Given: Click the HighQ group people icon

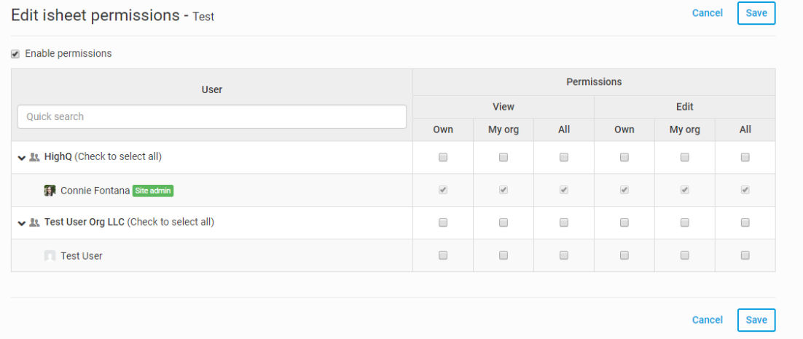Looking at the screenshot, I should [34, 157].
